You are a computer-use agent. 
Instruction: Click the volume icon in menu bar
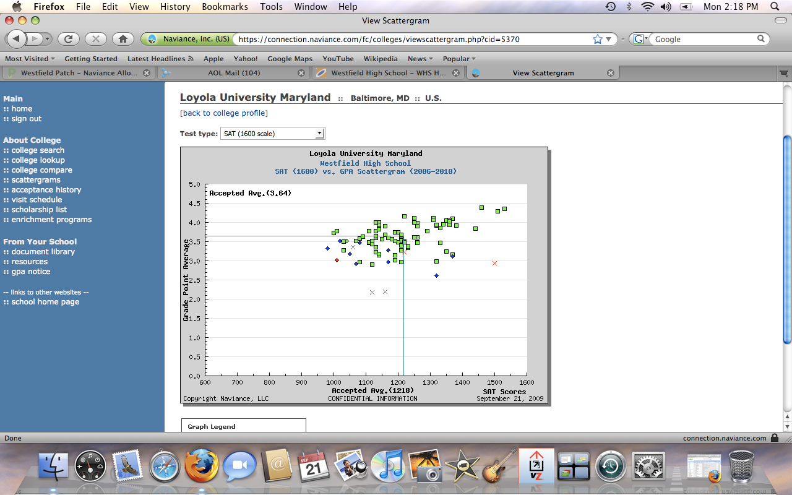click(666, 7)
